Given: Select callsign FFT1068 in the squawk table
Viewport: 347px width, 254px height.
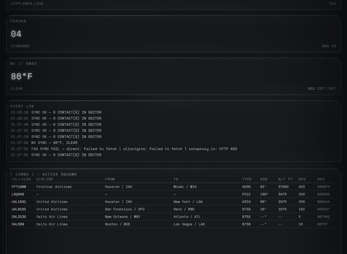Looking at the screenshot, I should [19, 187].
